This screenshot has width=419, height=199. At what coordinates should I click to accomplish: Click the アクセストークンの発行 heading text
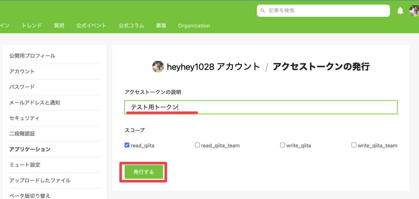(321, 67)
